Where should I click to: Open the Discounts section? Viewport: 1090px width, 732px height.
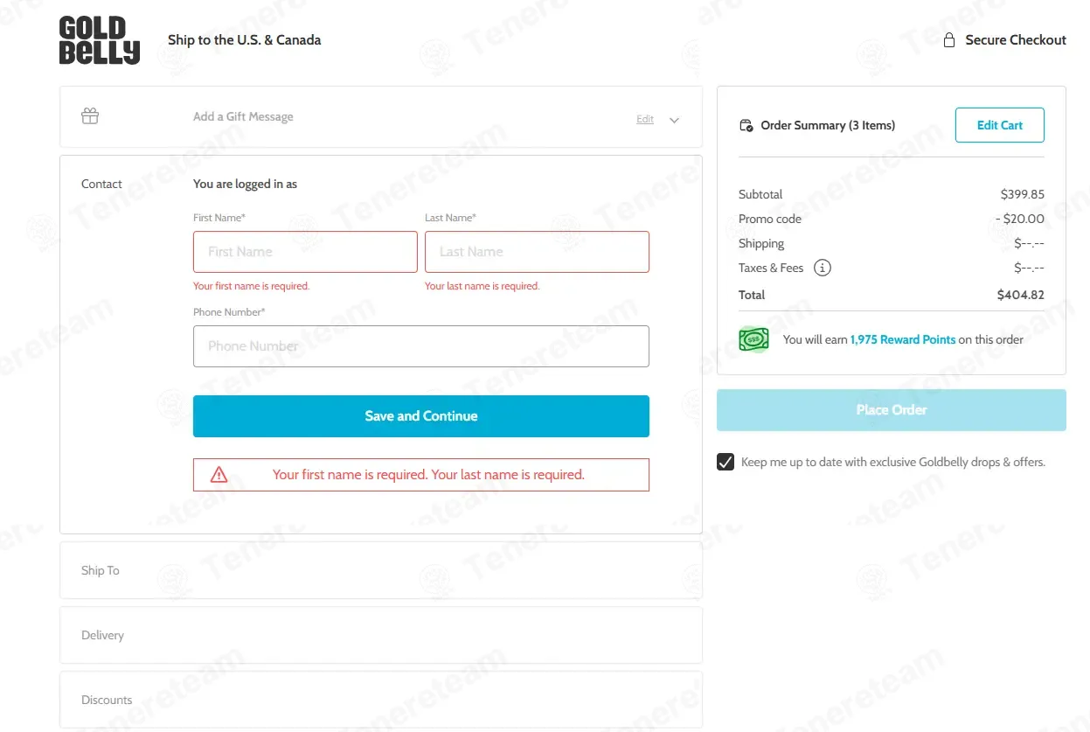tap(381, 700)
